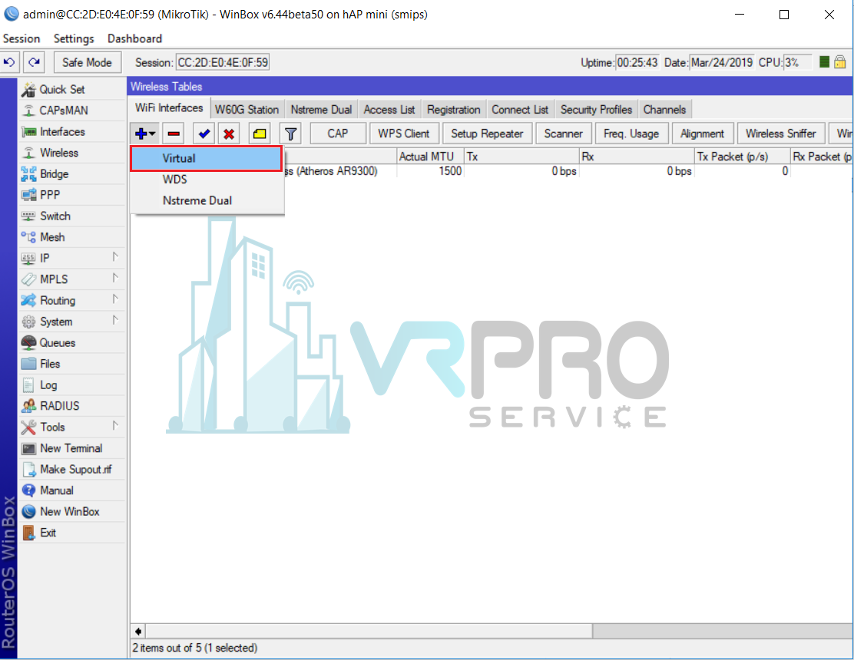Open the Dashboard menu
Viewport: 854px width, 660px height.
pyautogui.click(x=134, y=38)
